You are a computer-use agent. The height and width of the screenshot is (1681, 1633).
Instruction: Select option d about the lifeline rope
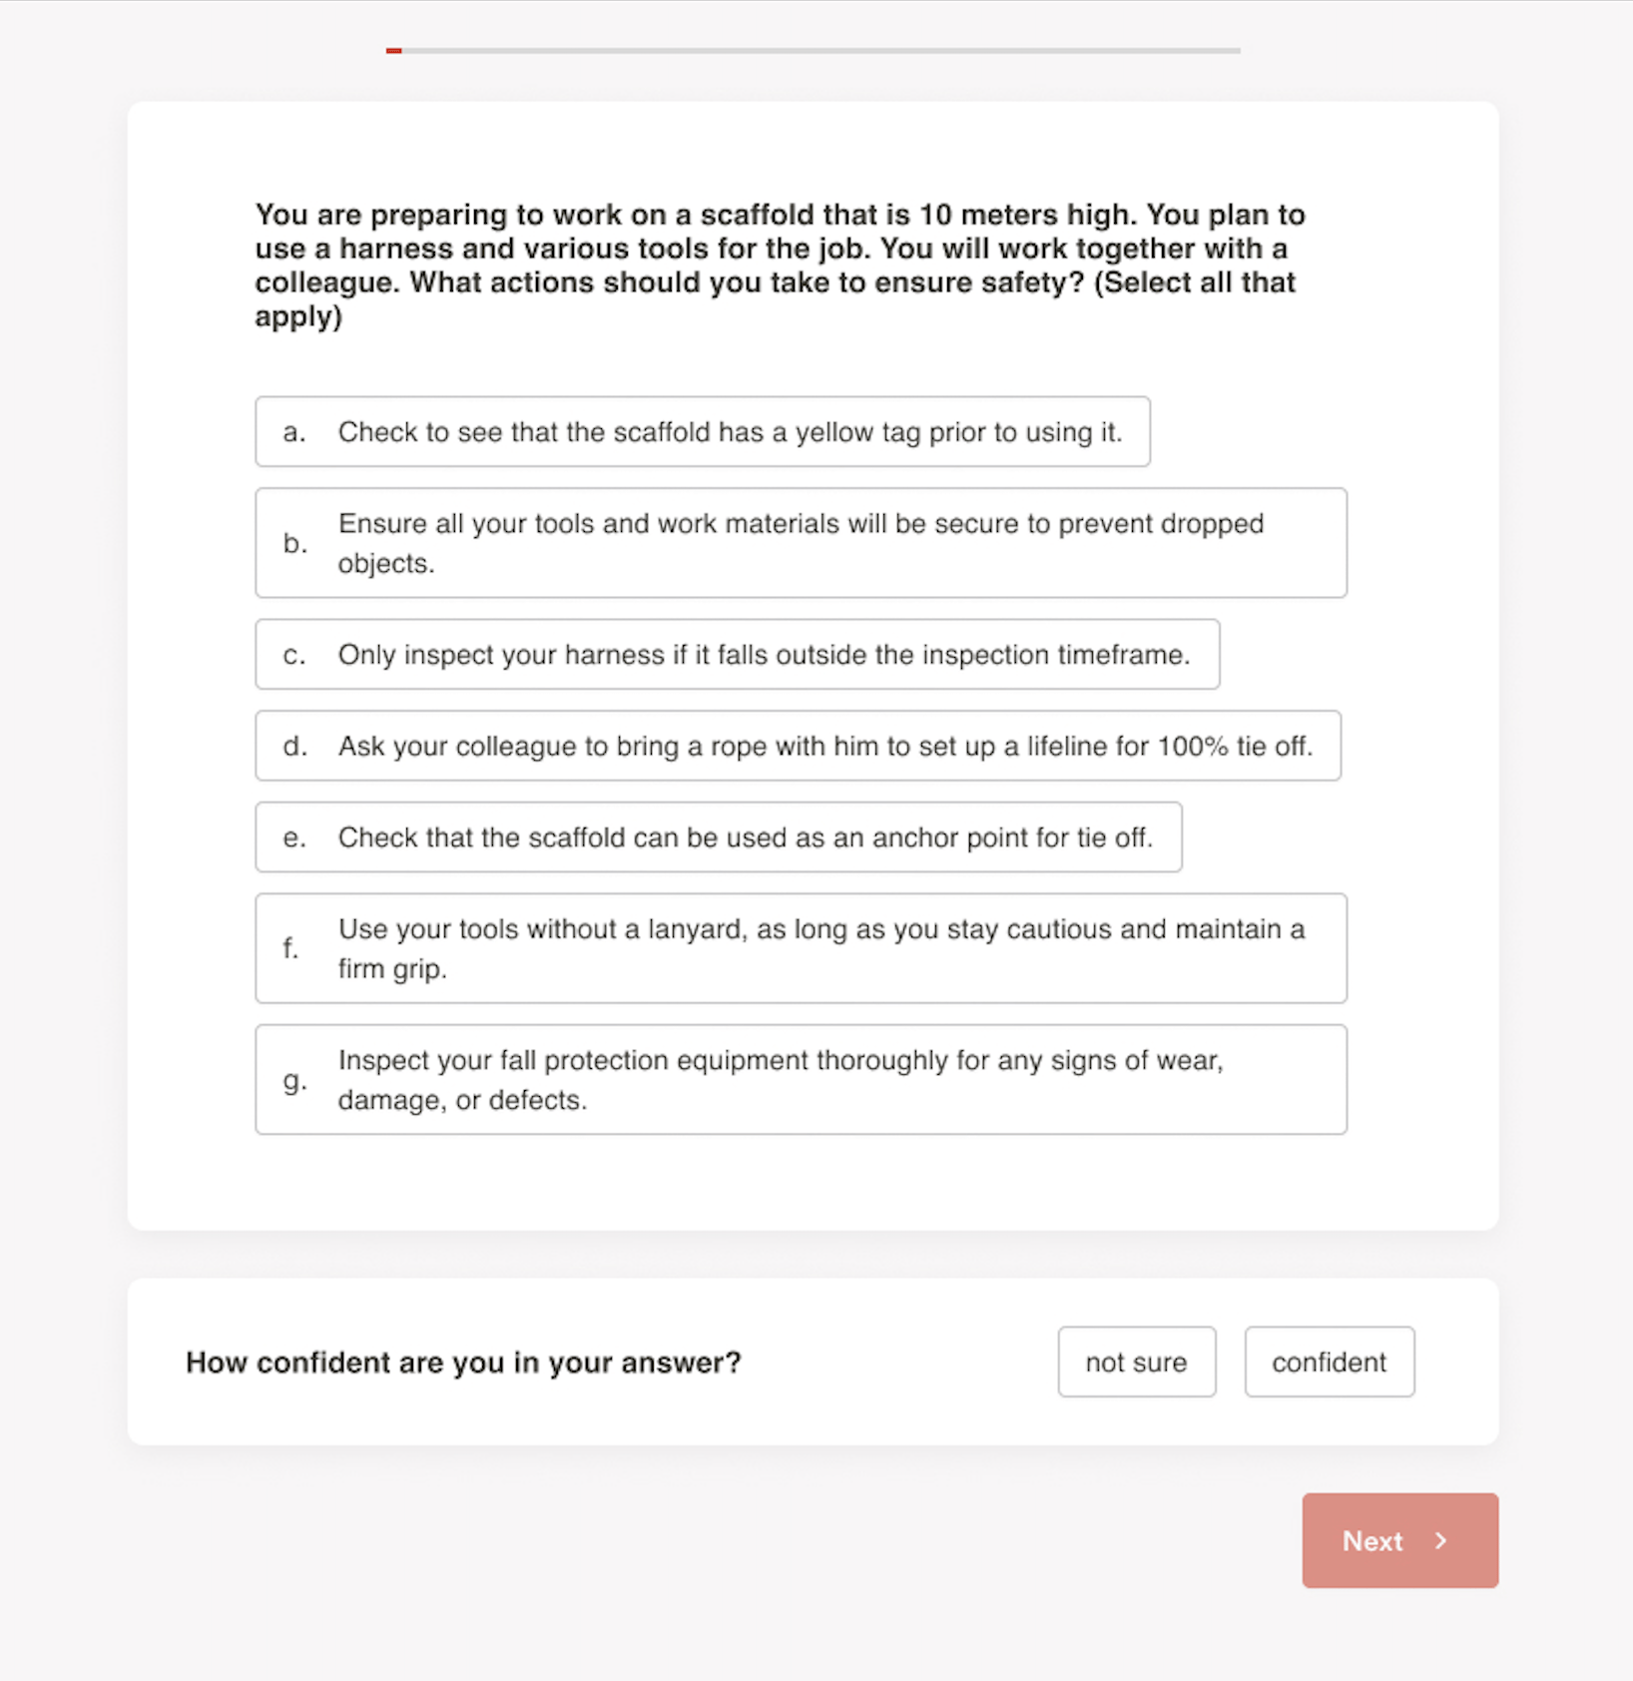798,746
